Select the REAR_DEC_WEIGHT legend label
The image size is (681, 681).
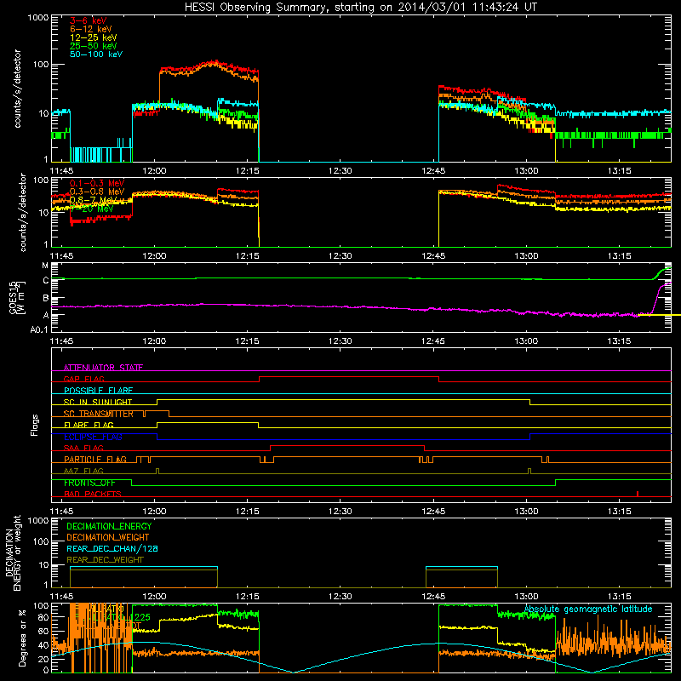105,560
